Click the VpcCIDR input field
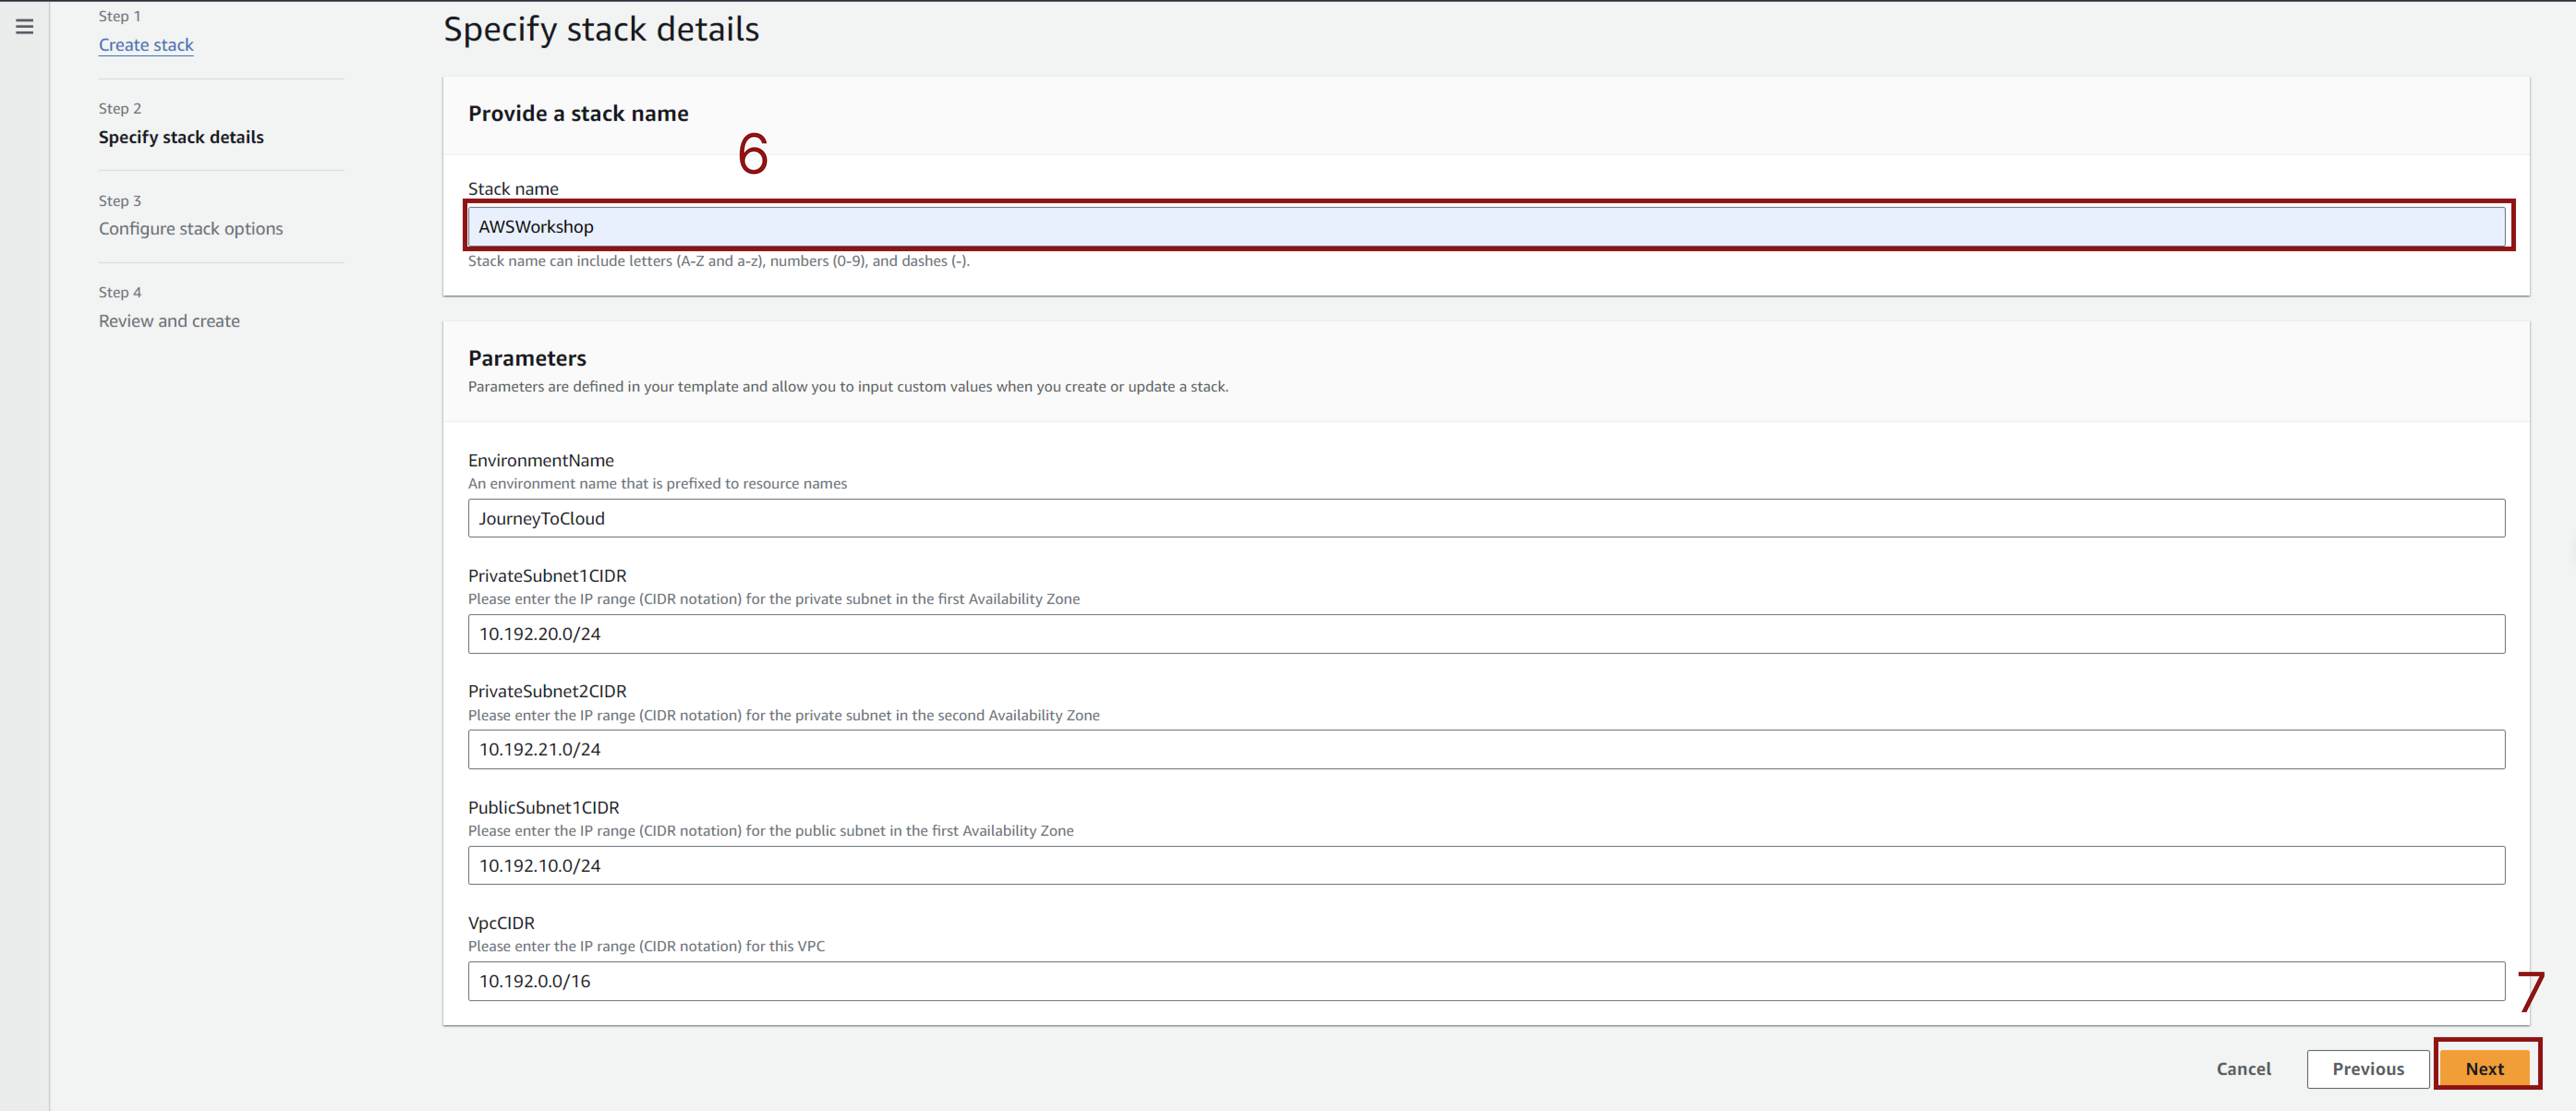 point(1486,981)
